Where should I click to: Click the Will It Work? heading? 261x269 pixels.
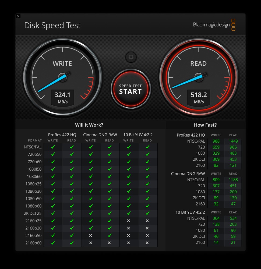pos(89,125)
